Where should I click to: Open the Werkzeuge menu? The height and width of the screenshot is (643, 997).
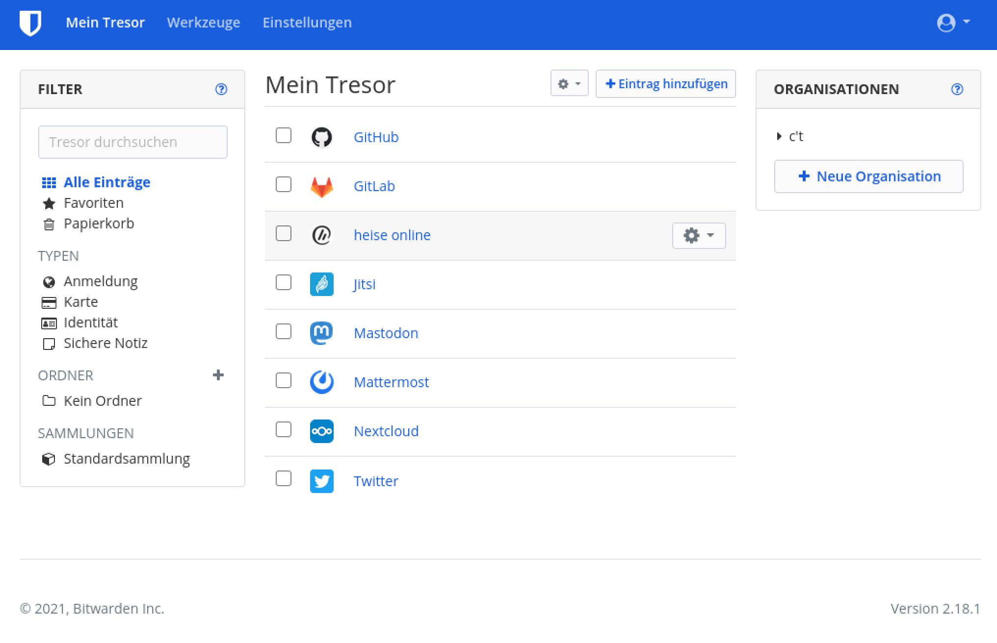(x=203, y=23)
